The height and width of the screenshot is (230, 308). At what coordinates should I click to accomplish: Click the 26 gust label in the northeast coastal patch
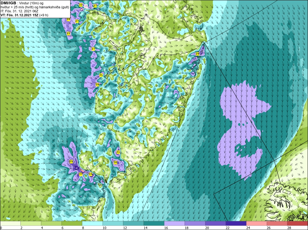(x=197, y=54)
